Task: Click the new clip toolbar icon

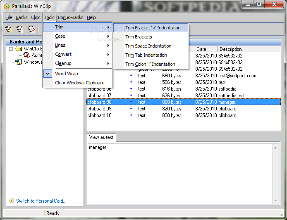Action: 9,29
